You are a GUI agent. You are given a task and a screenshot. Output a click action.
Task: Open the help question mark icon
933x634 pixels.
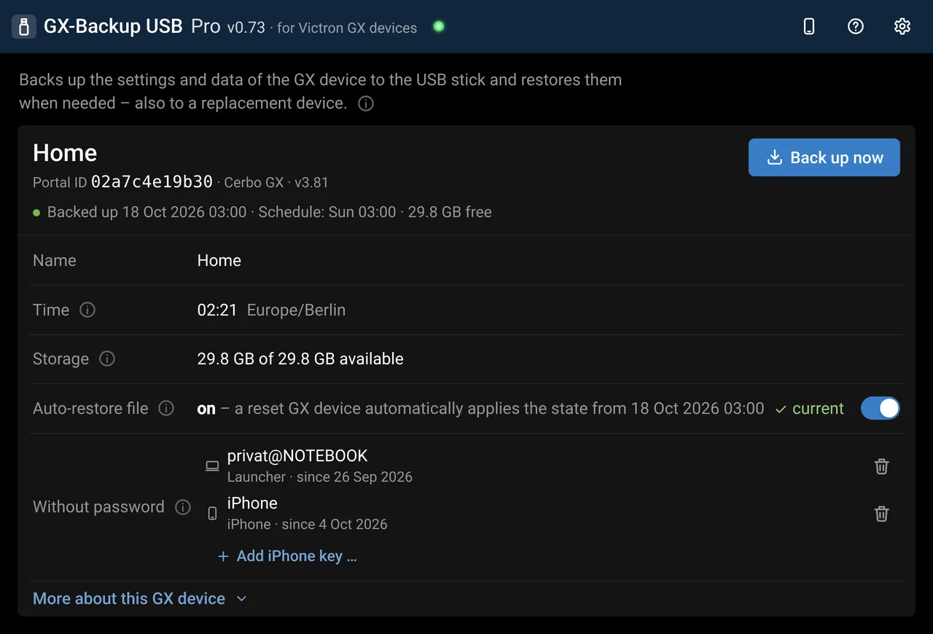pos(856,26)
